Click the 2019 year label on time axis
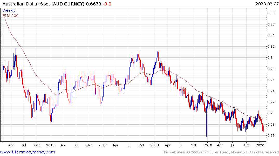Screen dimensions: 279x156 [x=208, y=145]
